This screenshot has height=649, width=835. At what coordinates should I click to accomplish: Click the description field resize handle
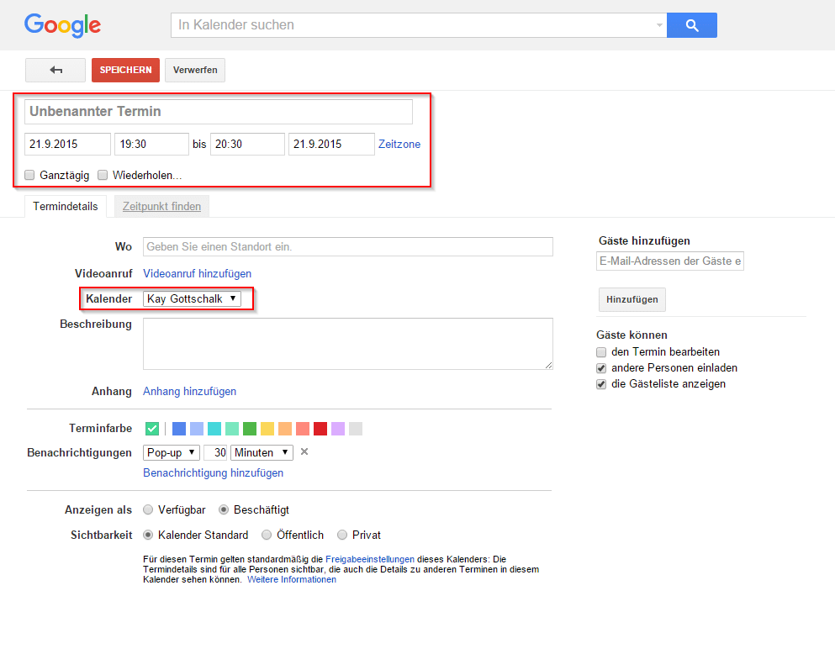click(x=548, y=365)
